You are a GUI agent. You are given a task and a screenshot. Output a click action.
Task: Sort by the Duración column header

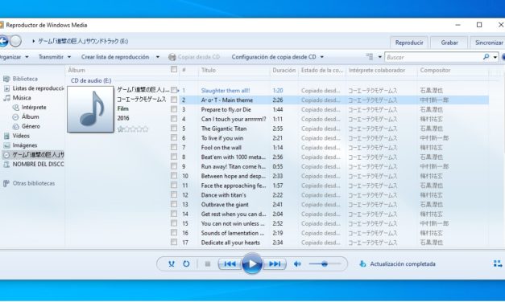[284, 70]
